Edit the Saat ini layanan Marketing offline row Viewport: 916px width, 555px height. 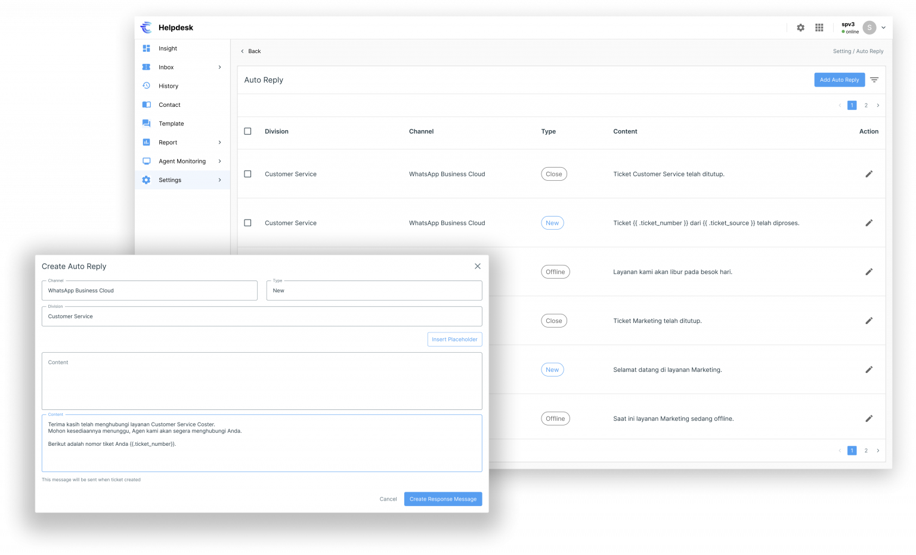(869, 419)
